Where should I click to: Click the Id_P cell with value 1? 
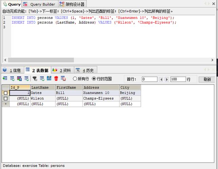tap(20, 93)
